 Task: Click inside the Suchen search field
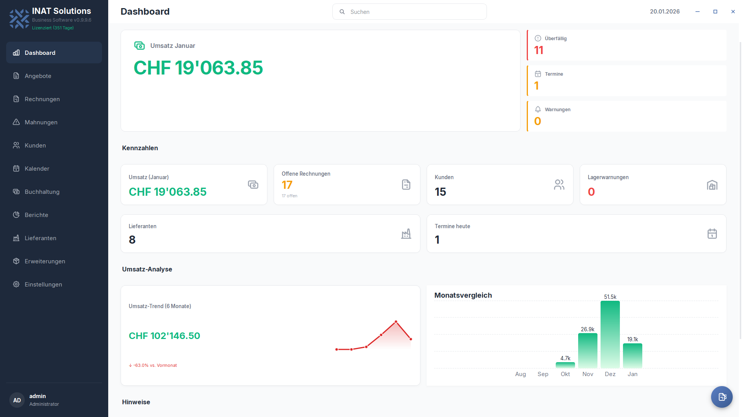[x=409, y=12]
